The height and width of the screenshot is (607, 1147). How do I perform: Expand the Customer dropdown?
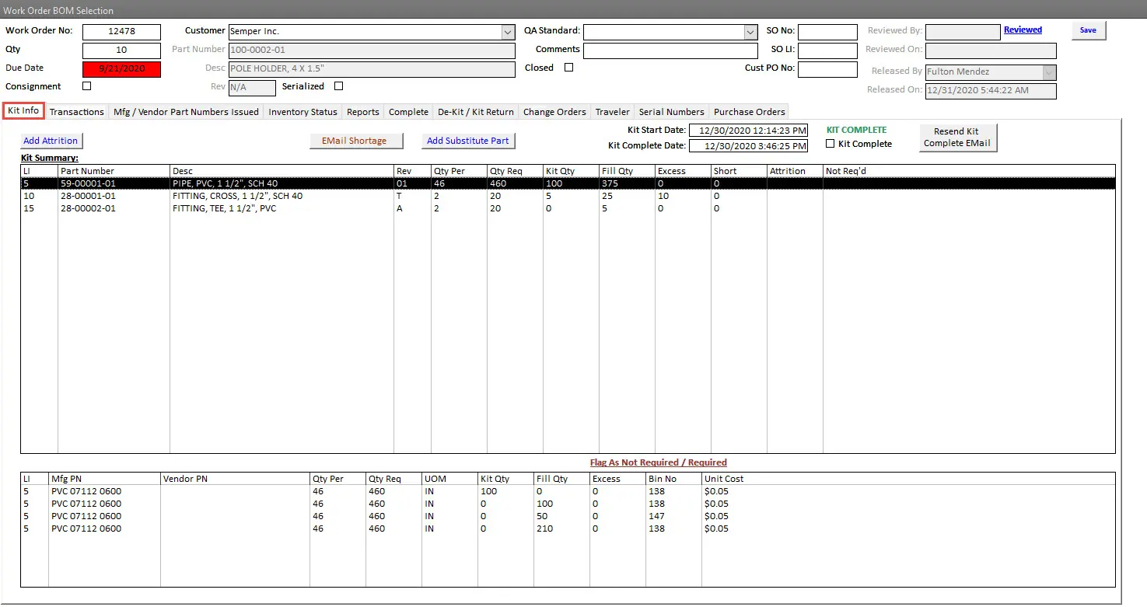tap(508, 32)
